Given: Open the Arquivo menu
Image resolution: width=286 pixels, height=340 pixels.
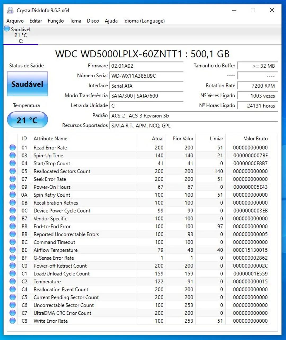Looking at the screenshot, I should (x=15, y=21).
